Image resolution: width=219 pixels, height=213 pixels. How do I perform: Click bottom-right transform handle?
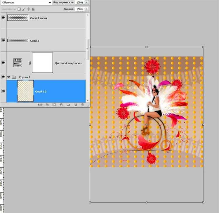[203, 202]
